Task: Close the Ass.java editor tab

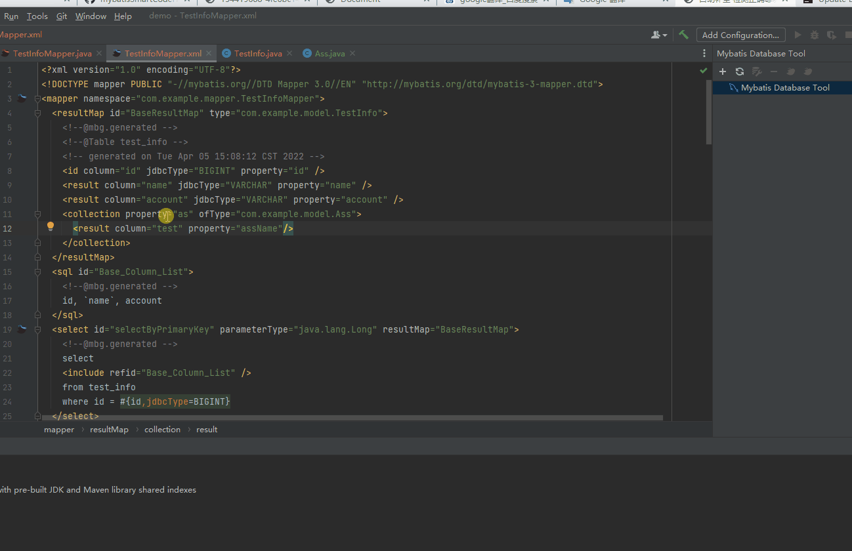Action: click(352, 53)
